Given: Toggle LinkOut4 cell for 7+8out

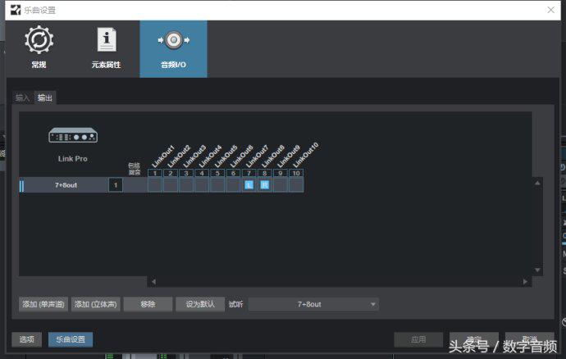Looking at the screenshot, I should point(202,185).
